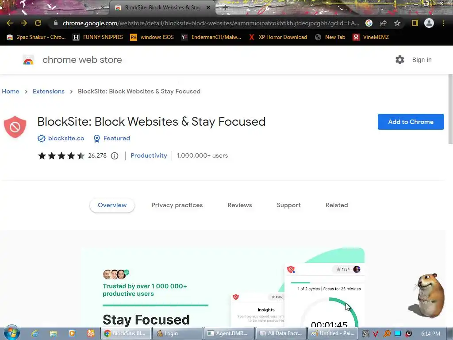Click the magnifier tray icon
Image resolution: width=453 pixels, height=340 pixels.
tap(387, 334)
